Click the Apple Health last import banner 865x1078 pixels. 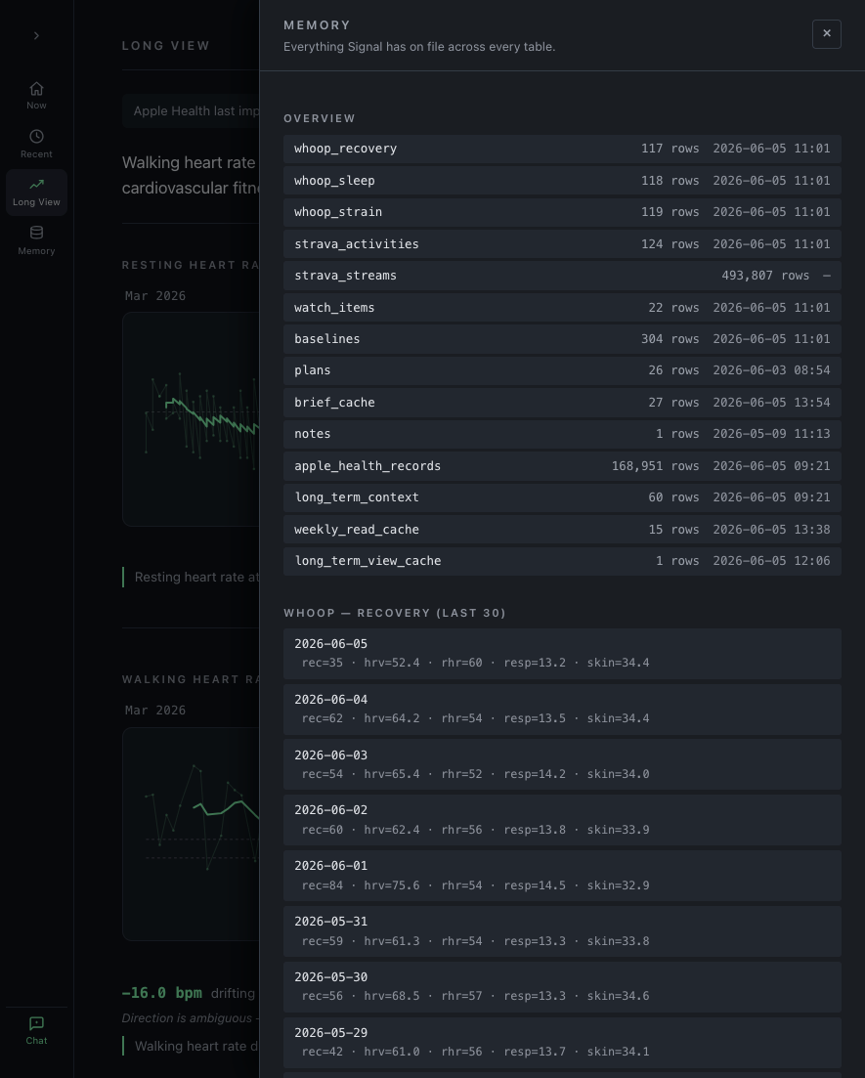[x=192, y=111]
